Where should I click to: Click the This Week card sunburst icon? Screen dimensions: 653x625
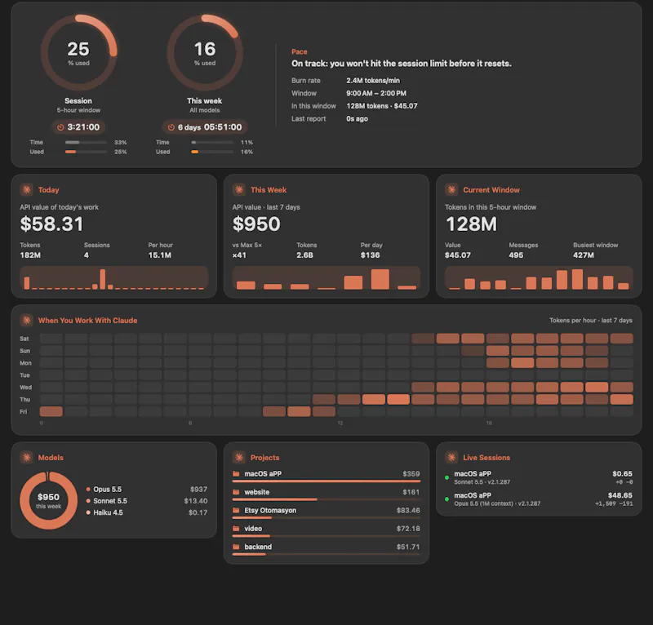(x=239, y=190)
